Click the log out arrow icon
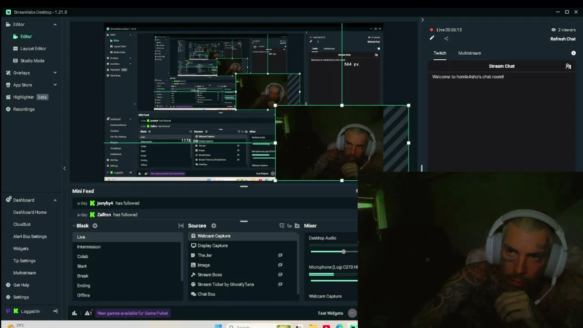The width and height of the screenshot is (583, 328). pos(55,311)
